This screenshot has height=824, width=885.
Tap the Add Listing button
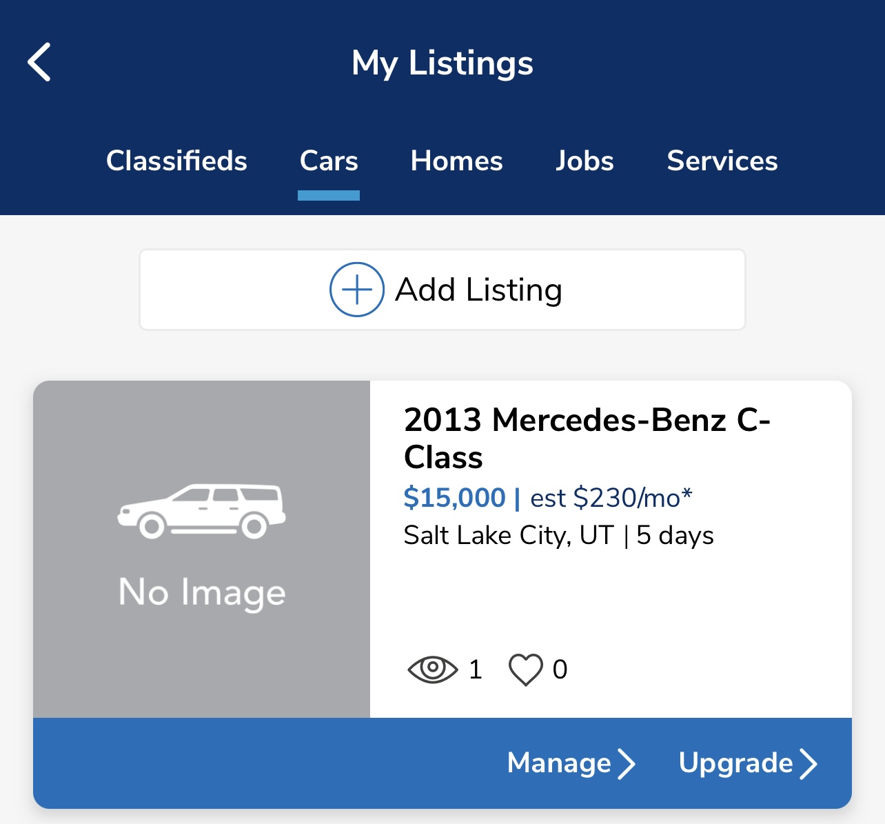pyautogui.click(x=443, y=290)
